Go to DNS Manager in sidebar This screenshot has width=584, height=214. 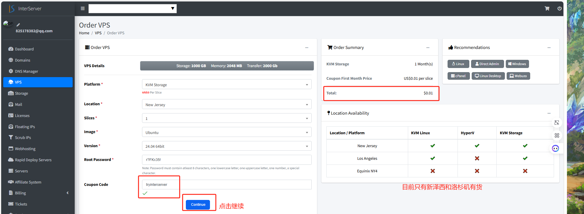[x=26, y=71]
